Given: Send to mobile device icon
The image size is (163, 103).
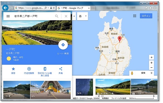Looking at the screenshot, I should click(45, 69).
